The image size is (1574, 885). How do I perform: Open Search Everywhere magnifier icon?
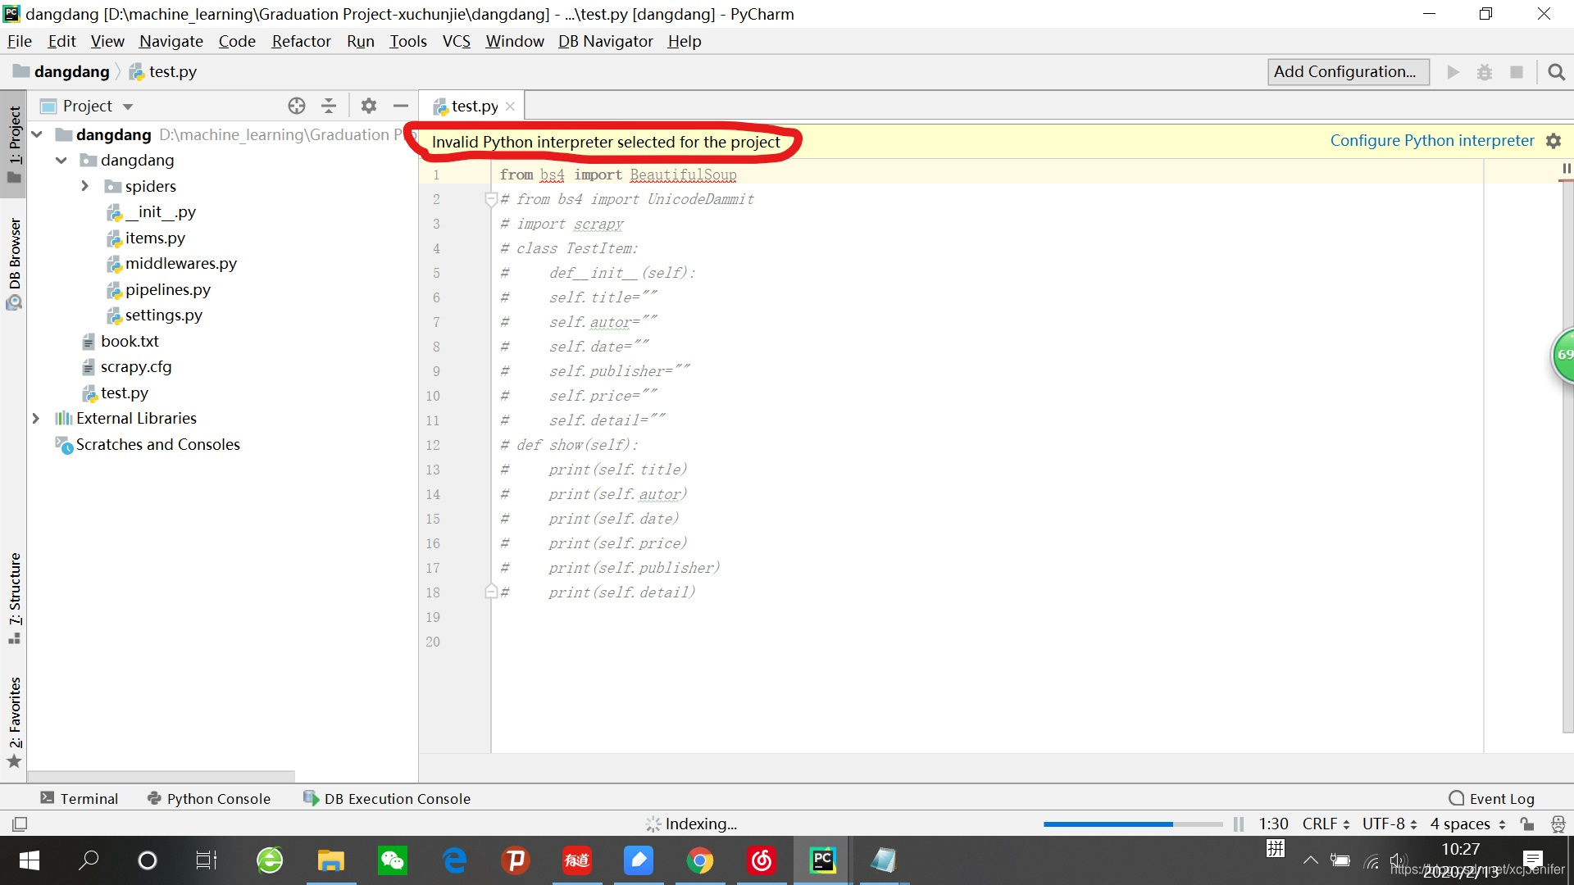click(1556, 72)
